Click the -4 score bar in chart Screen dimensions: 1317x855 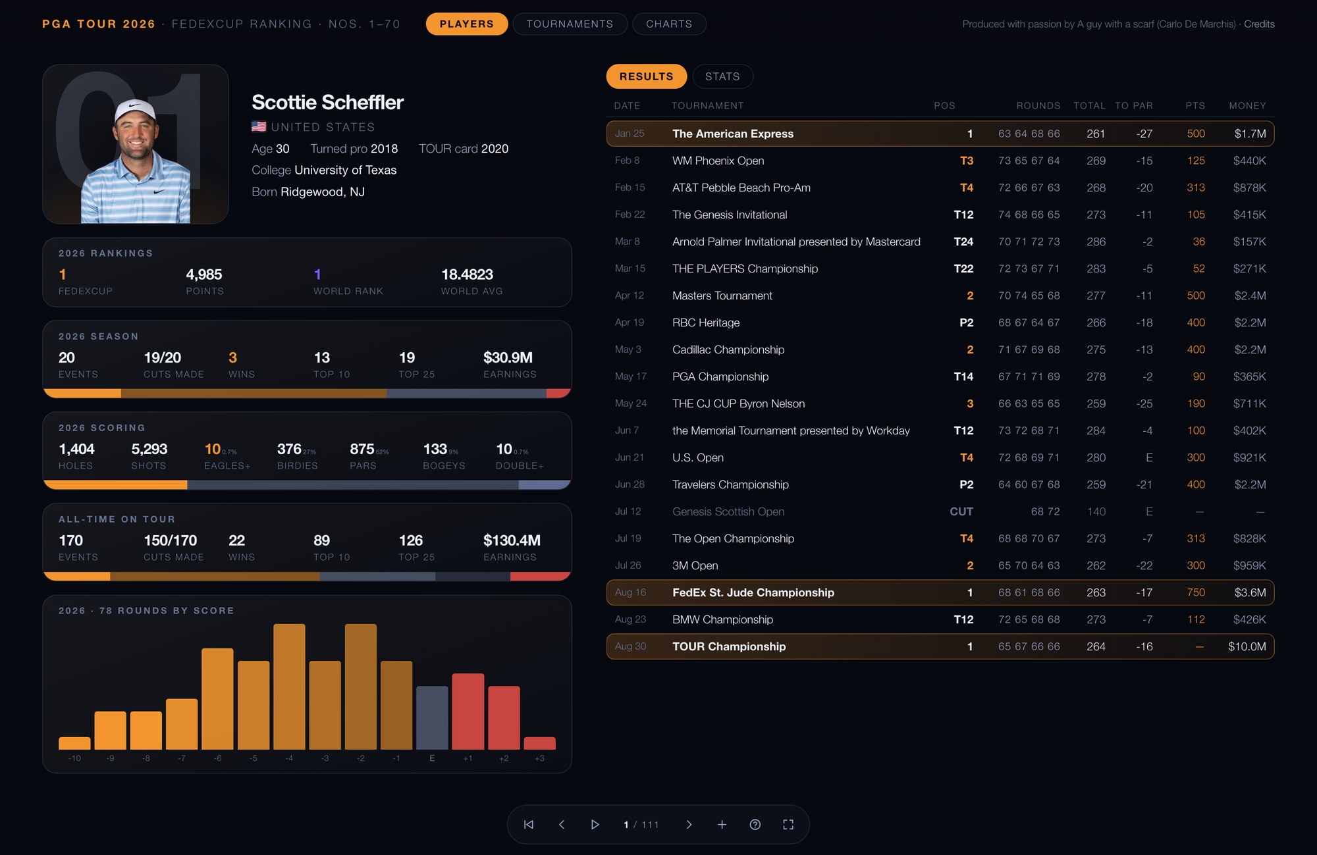point(289,687)
